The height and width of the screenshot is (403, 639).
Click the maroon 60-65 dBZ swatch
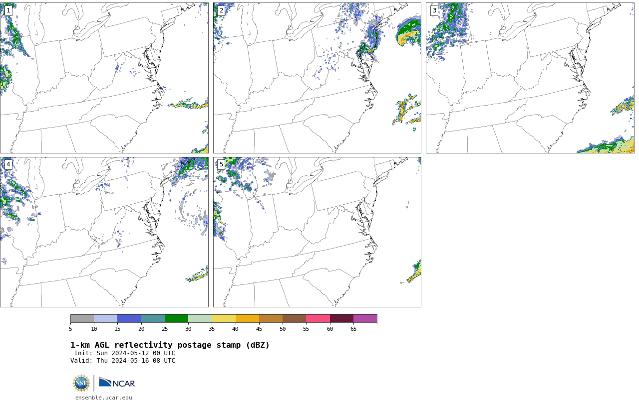tap(341, 319)
